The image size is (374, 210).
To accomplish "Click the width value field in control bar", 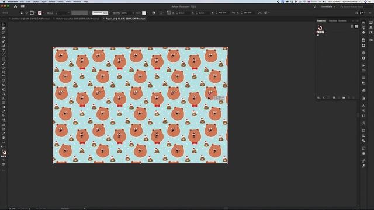I will point(222,13).
